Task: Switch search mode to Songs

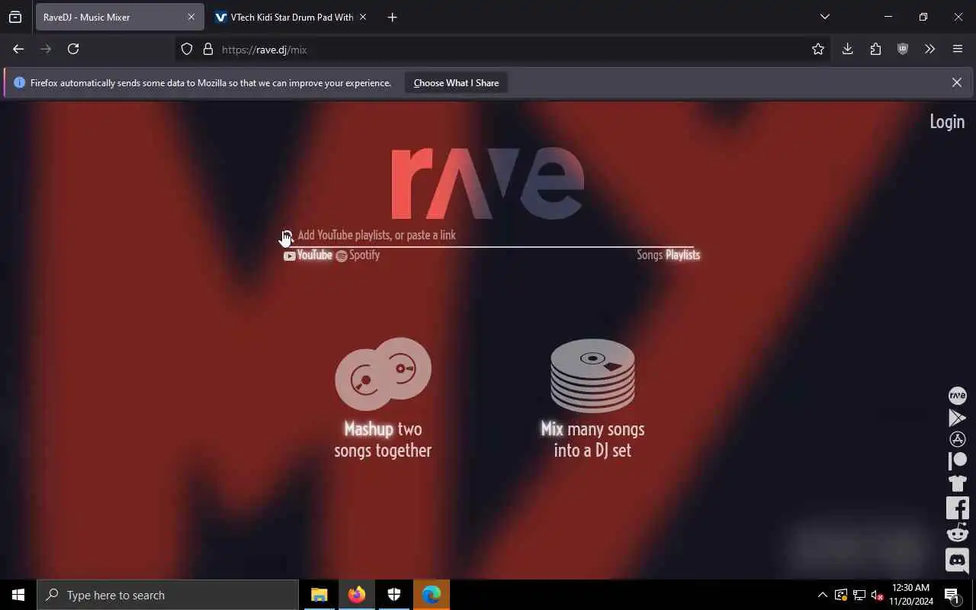Action: pyautogui.click(x=650, y=255)
